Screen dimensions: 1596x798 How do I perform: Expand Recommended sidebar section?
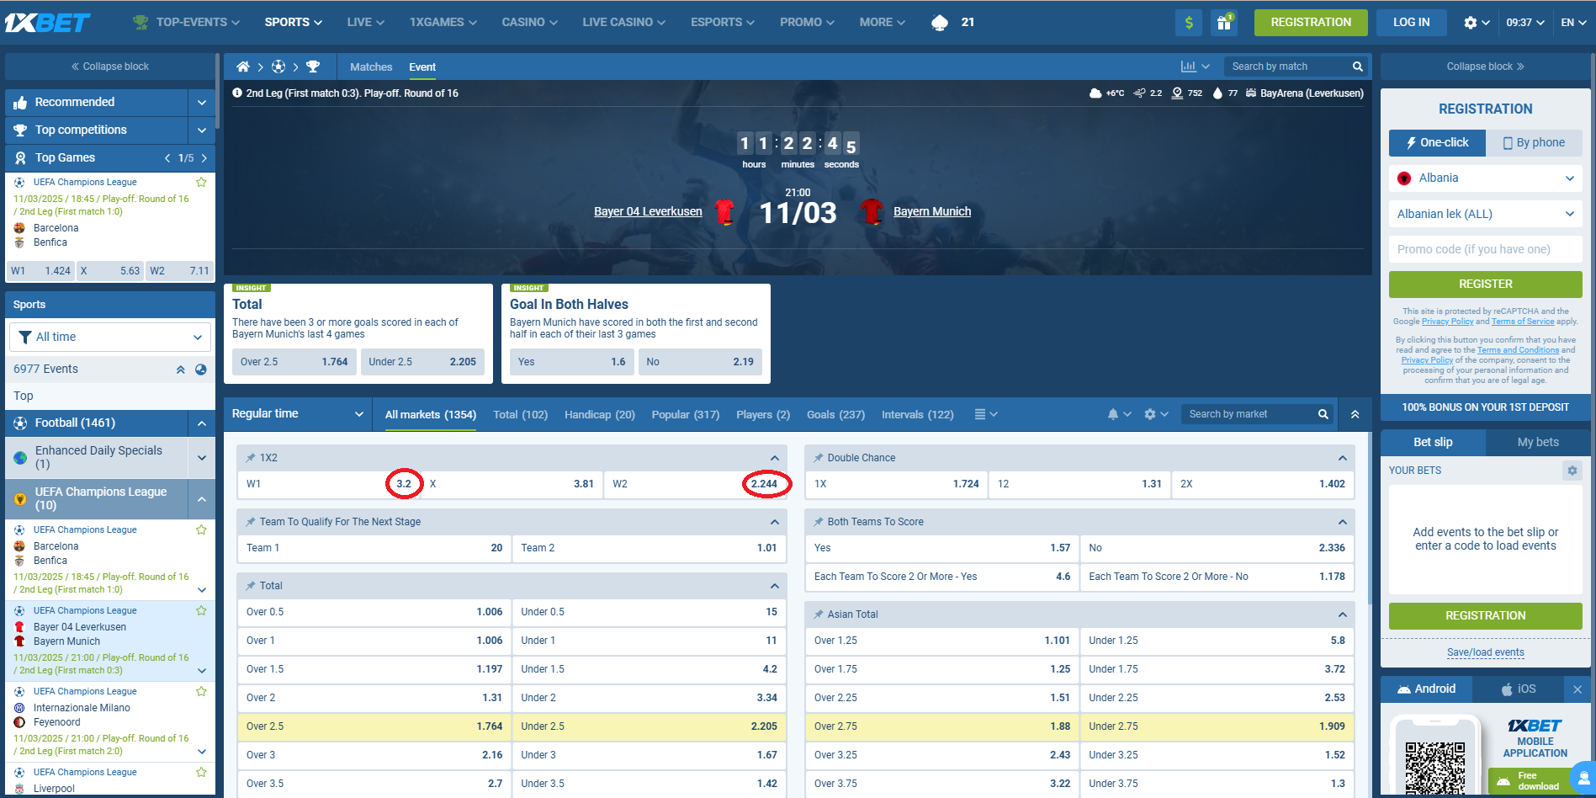click(x=201, y=103)
